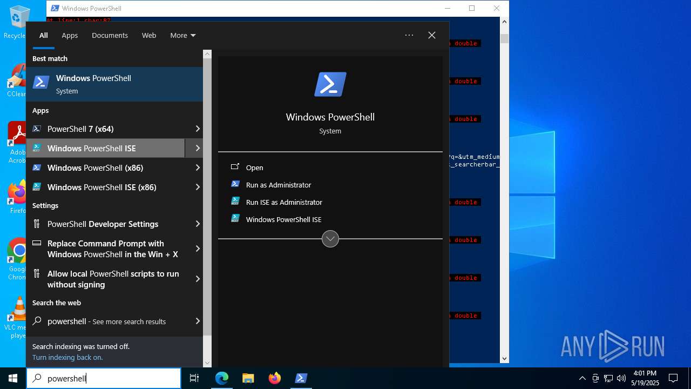Screen dimensions: 691x389
Task: Click the volume speaker tray icon
Action: point(621,378)
